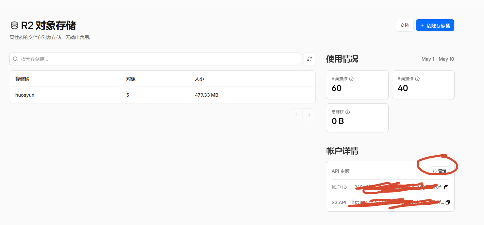Screen dimensions: 484x225
Task: Click the 对象 column header
Action: [131, 79]
